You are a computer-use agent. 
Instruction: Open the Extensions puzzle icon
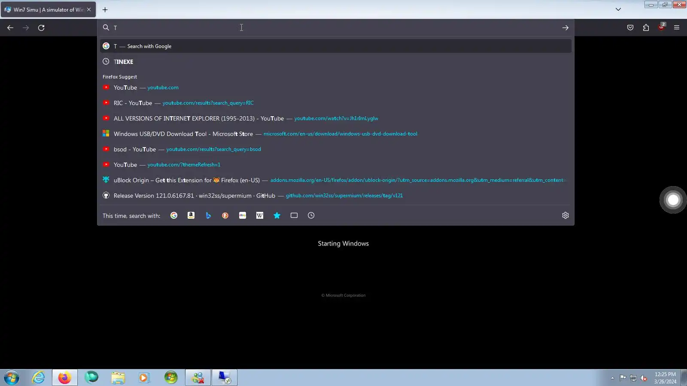point(646,28)
